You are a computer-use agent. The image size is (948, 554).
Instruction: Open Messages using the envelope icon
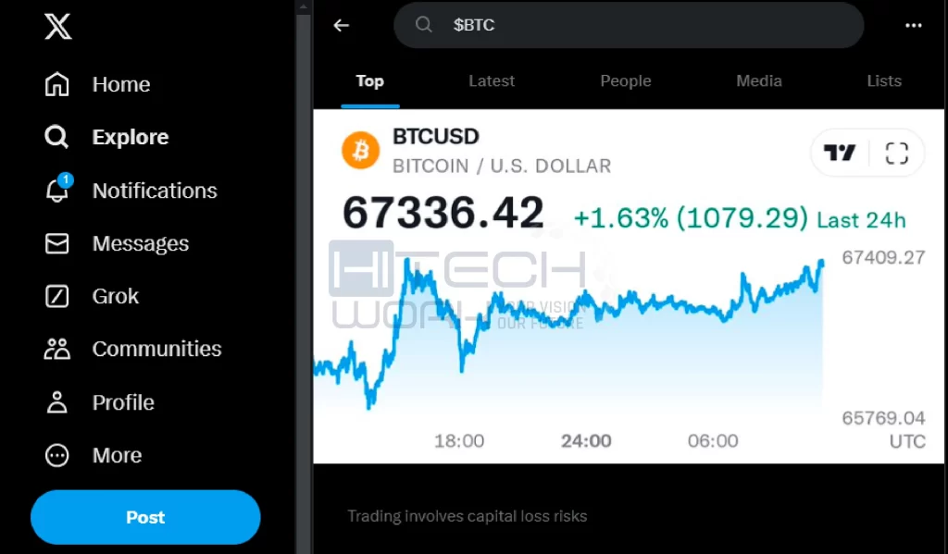click(x=56, y=243)
